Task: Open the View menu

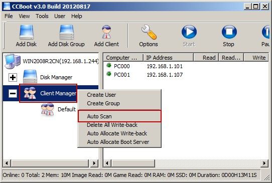Action: 24,16
